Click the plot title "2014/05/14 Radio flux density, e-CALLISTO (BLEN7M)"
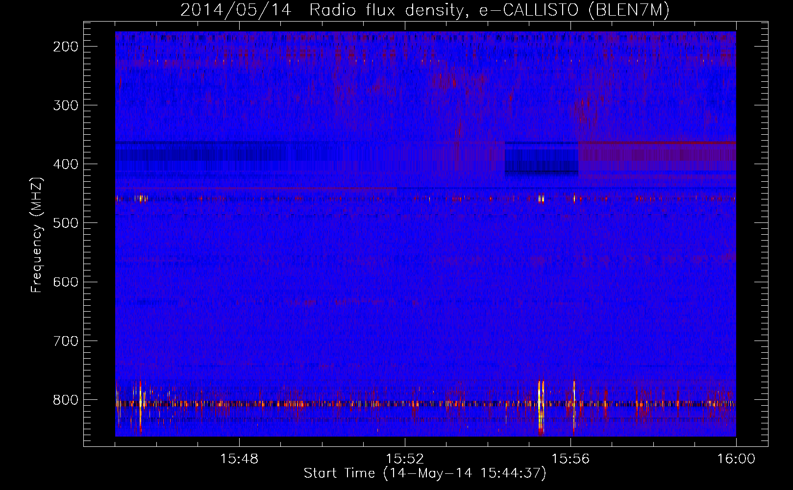This screenshot has width=793, height=490. [x=424, y=10]
